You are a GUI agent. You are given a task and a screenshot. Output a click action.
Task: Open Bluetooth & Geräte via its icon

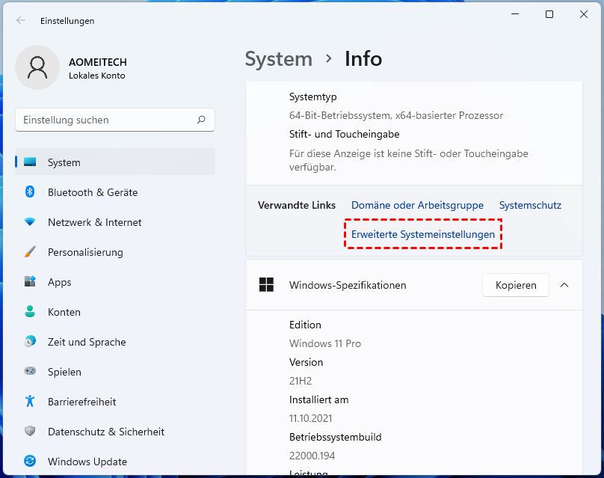pos(30,192)
